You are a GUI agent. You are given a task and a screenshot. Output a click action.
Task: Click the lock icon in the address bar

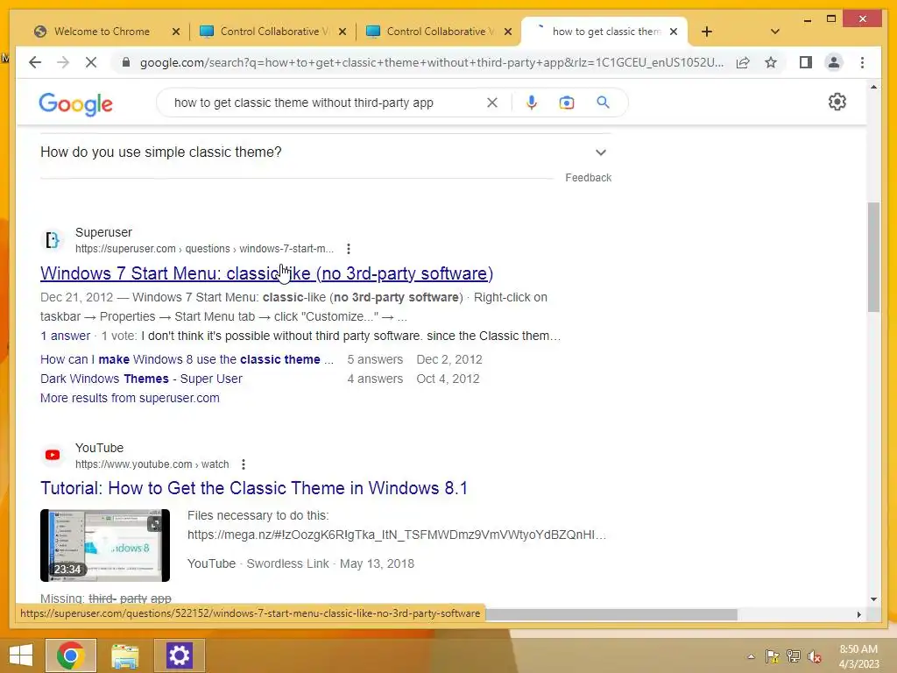click(126, 62)
